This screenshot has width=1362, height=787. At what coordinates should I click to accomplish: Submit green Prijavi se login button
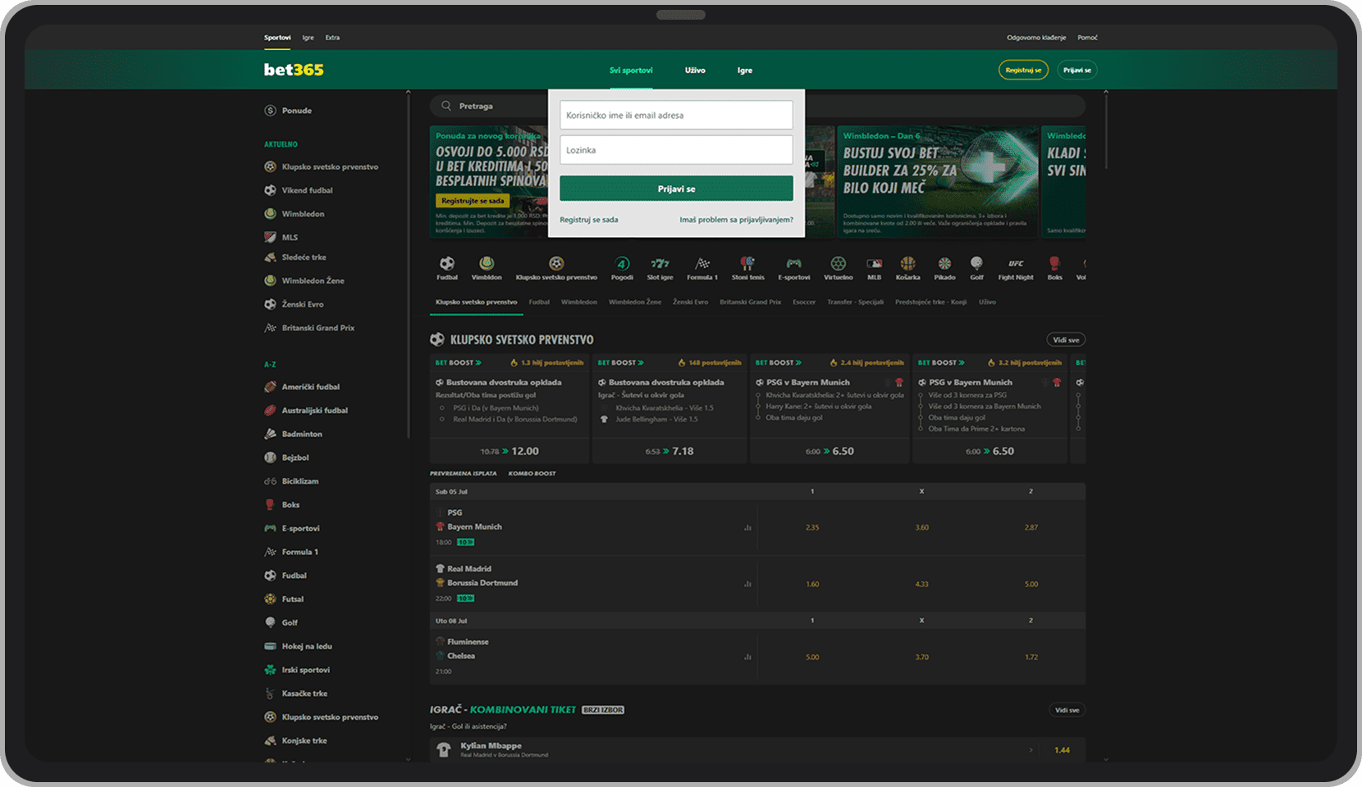[x=676, y=189]
